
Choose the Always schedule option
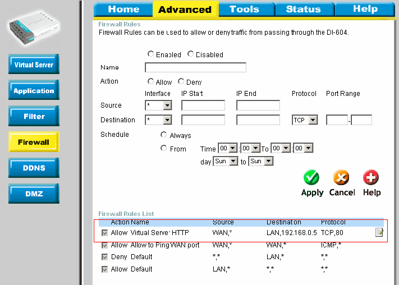coord(164,135)
